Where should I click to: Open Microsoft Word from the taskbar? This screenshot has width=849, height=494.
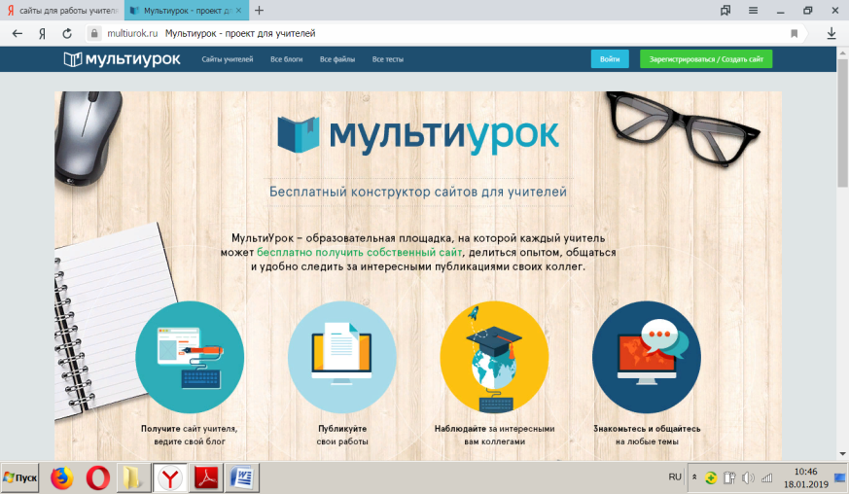(x=242, y=478)
